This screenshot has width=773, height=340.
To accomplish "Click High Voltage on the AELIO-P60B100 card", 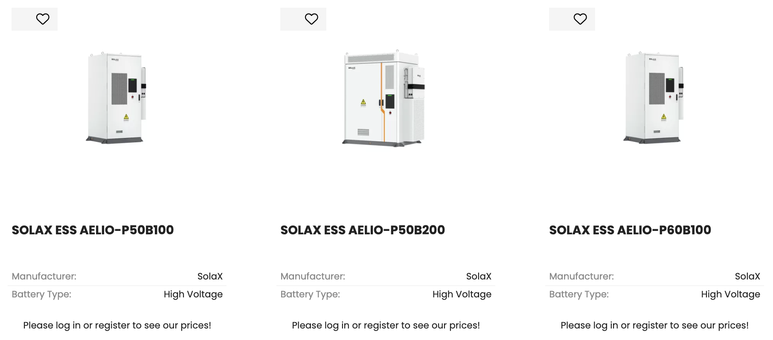I will (x=731, y=294).
